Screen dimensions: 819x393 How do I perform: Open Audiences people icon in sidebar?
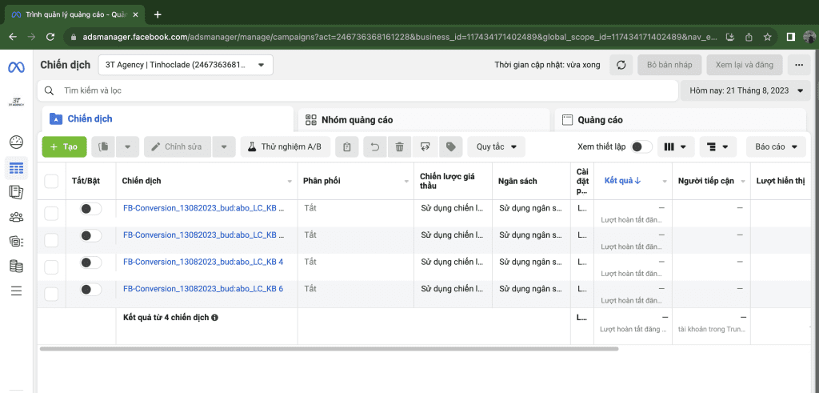pos(16,216)
